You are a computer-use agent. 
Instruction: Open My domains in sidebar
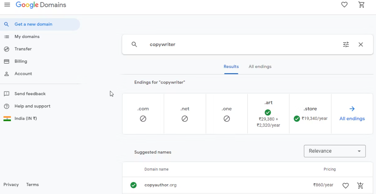pyautogui.click(x=27, y=37)
